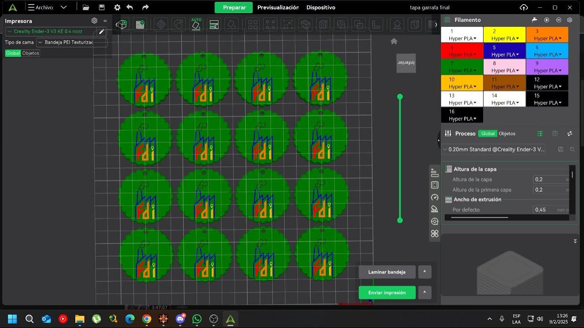Select Objetos in the Proceso panel

(x=507, y=133)
